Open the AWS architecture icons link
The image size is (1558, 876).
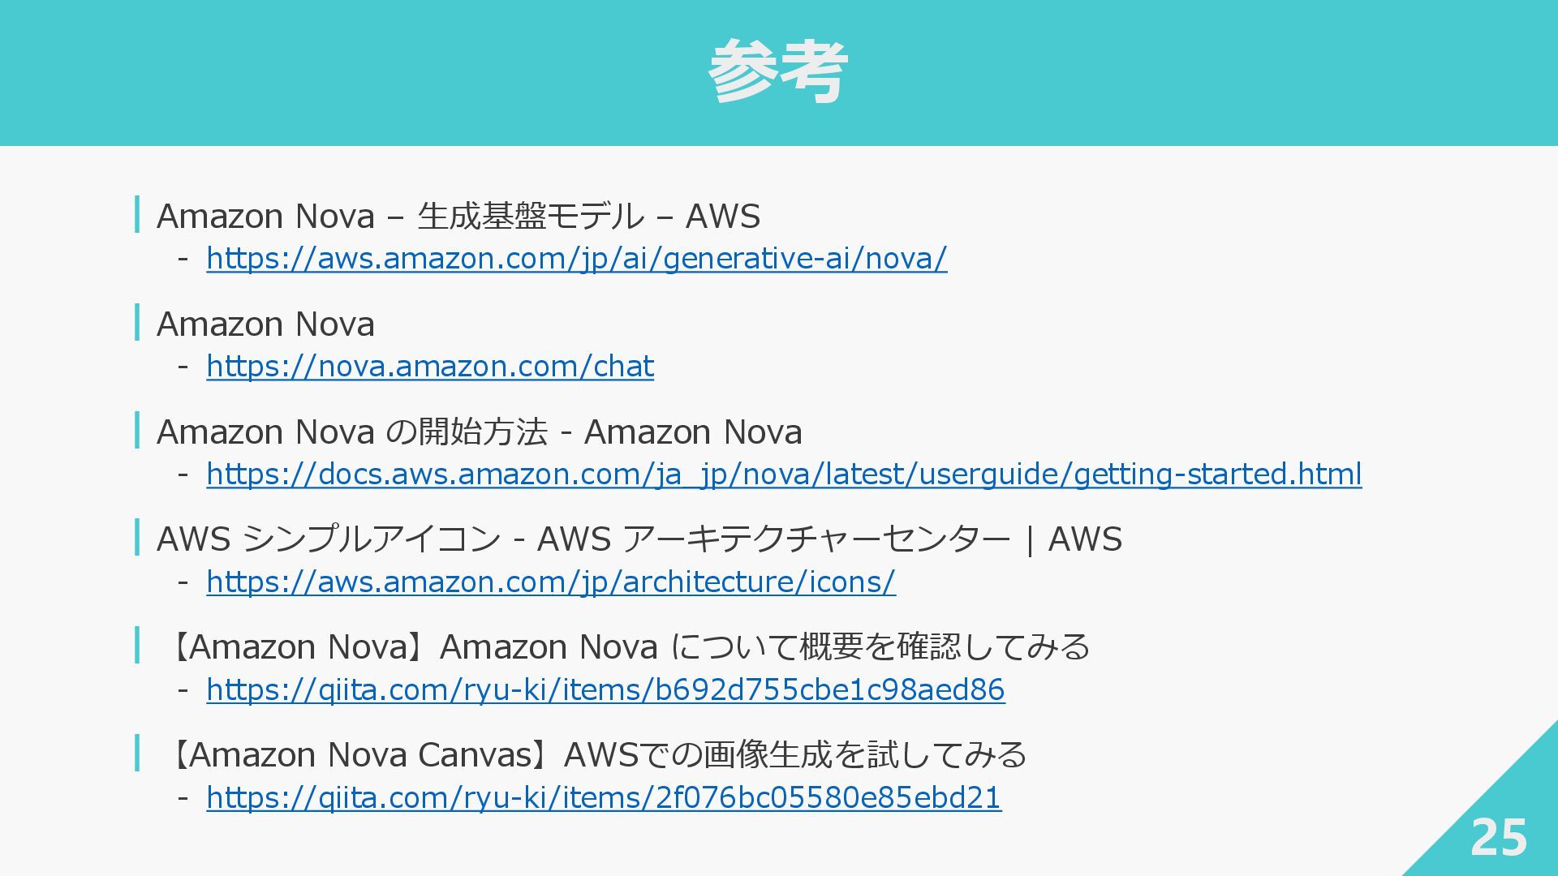pos(551,582)
